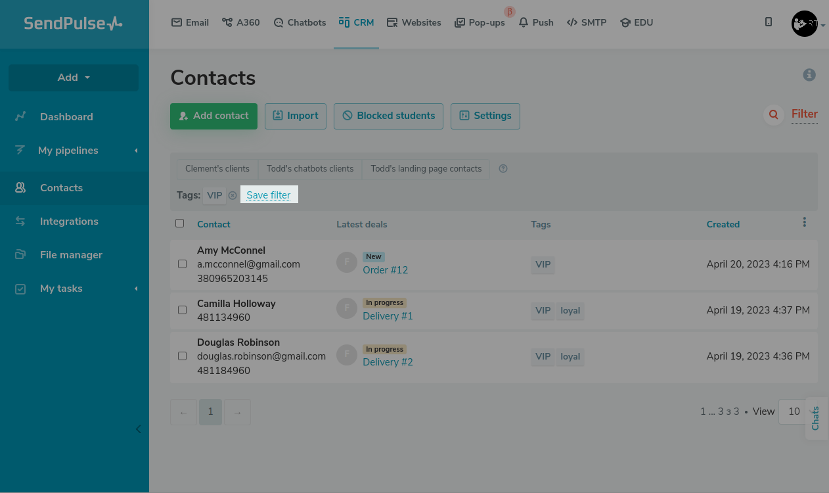Click the help icon next to saved filters
Image resolution: width=829 pixels, height=493 pixels.
pos(503,169)
